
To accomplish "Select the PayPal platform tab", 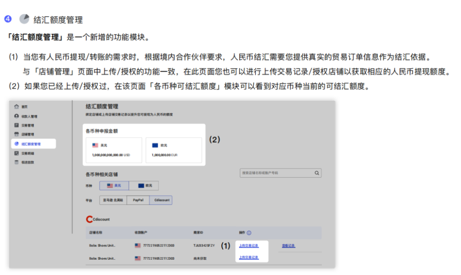I will [x=138, y=200].
